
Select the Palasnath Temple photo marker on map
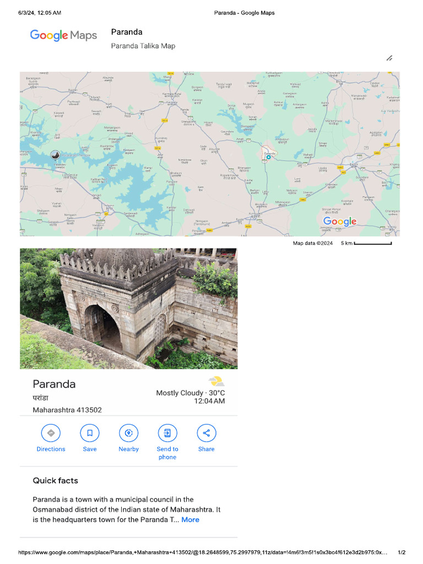[55, 155]
